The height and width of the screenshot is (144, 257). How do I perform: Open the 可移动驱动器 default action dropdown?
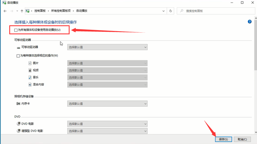(107, 47)
